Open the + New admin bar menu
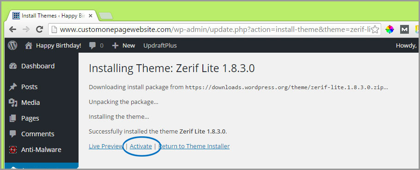The height and width of the screenshot is (170, 420). tap(123, 46)
